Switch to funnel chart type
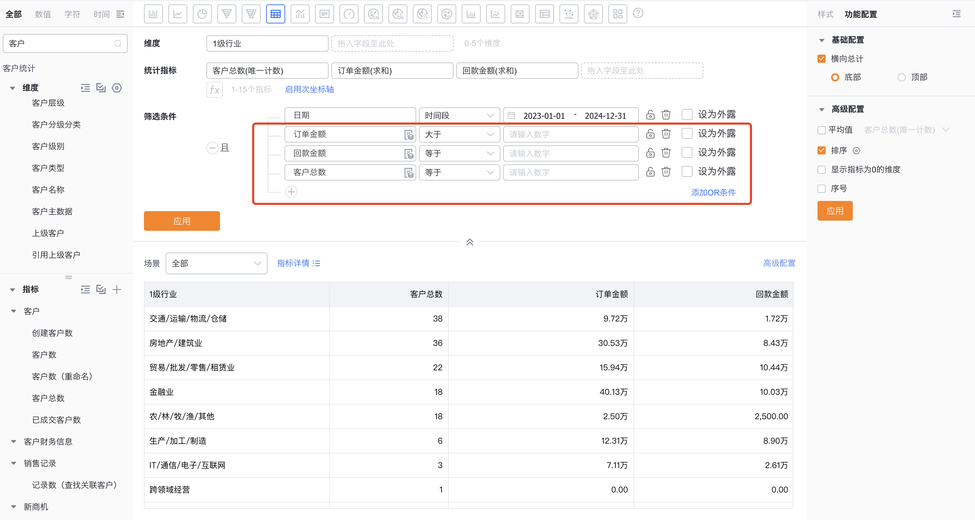 coord(226,14)
